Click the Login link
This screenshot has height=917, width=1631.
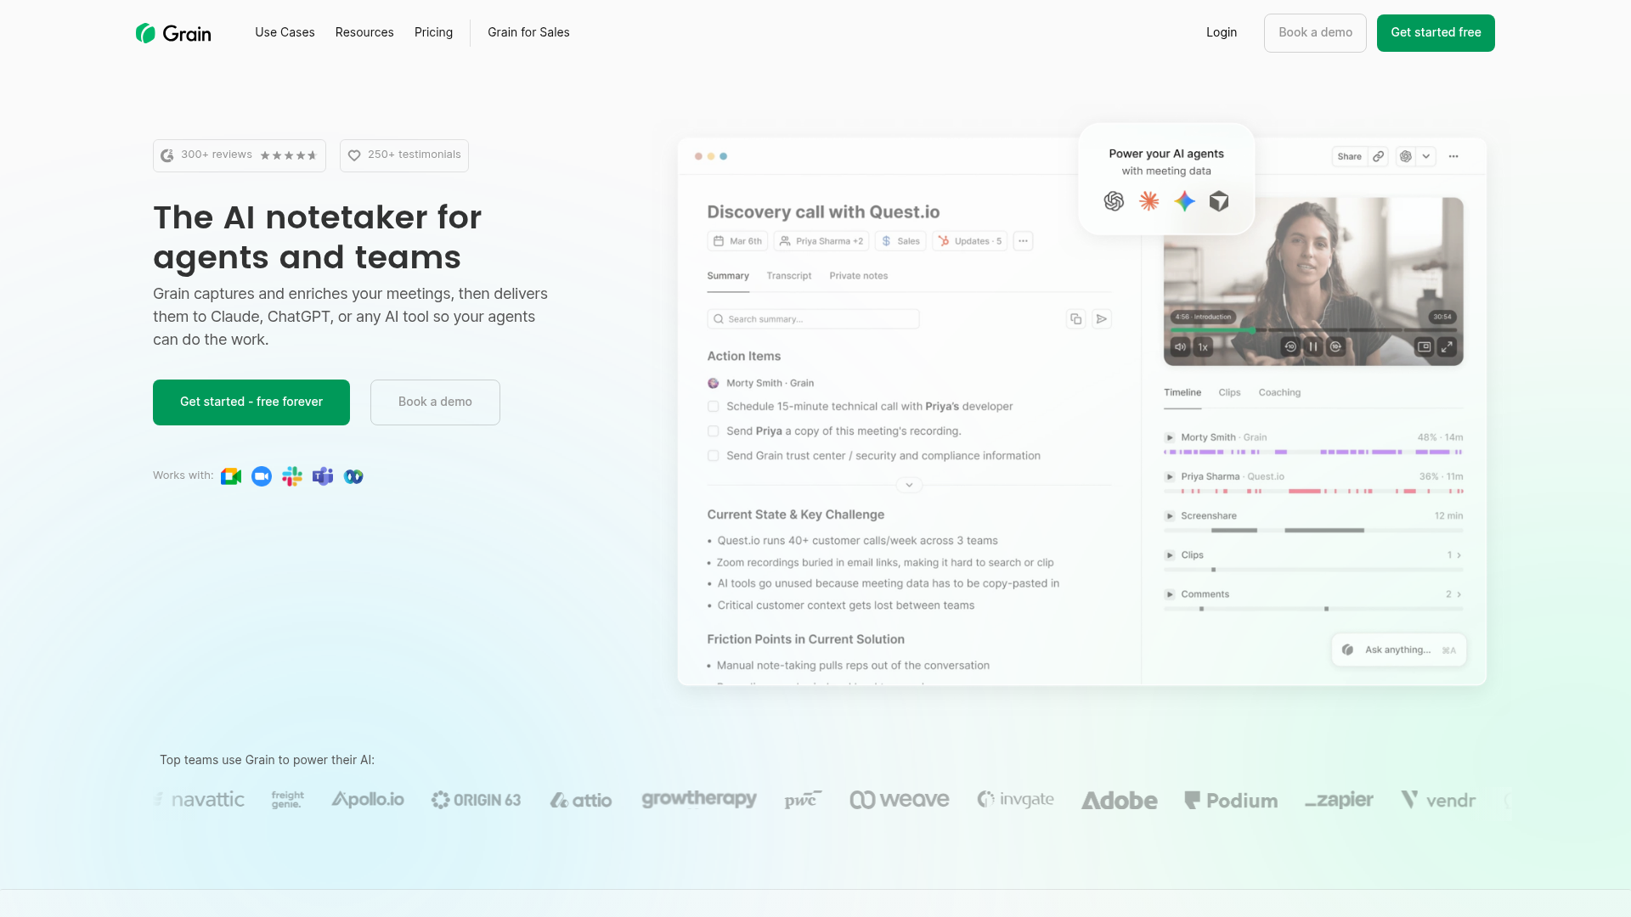pos(1222,32)
